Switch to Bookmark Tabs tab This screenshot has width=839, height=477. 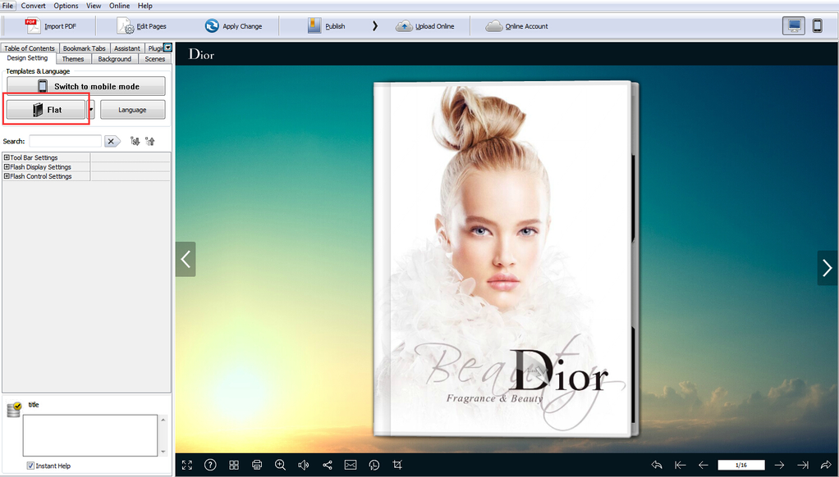point(85,48)
